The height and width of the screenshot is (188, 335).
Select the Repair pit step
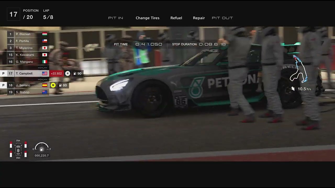pyautogui.click(x=199, y=18)
